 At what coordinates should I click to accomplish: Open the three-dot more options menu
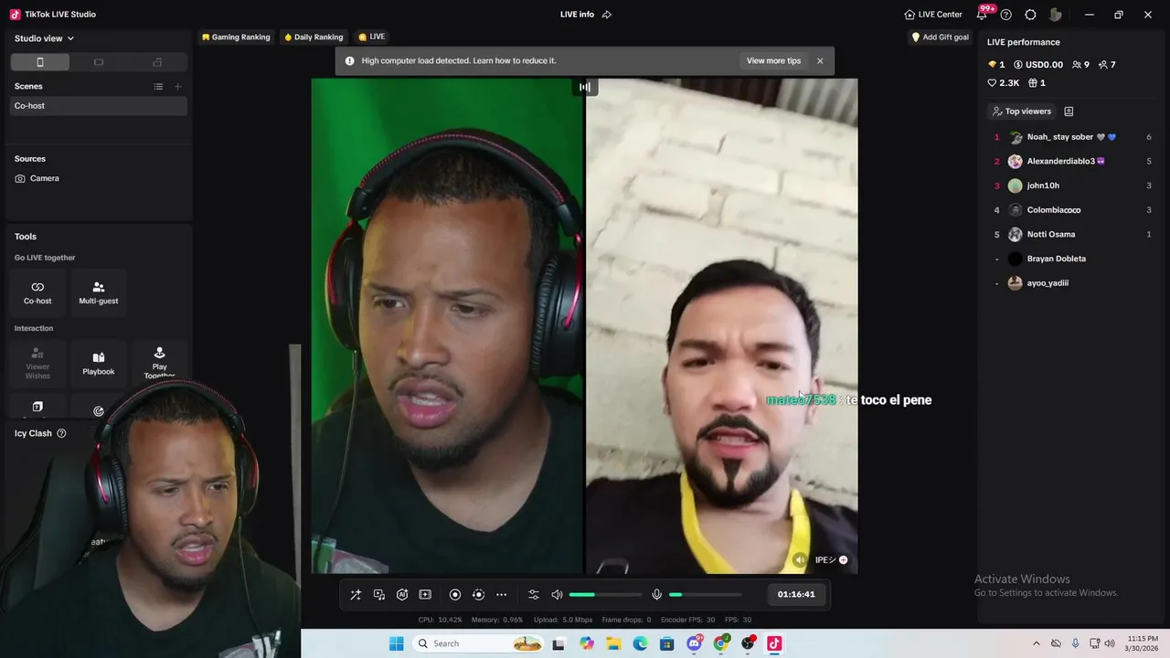(x=501, y=595)
